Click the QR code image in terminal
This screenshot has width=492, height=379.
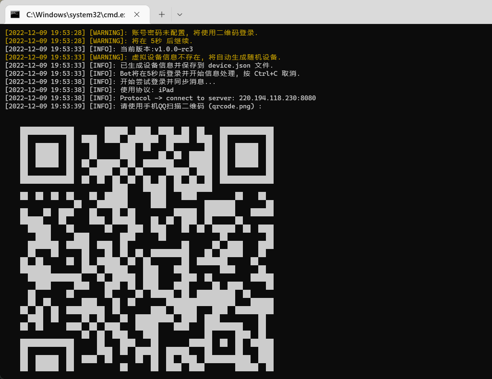pyautogui.click(x=147, y=249)
